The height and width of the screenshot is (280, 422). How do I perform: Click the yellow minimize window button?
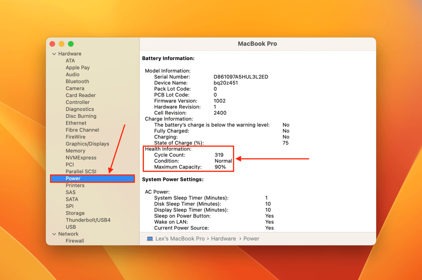pos(62,44)
